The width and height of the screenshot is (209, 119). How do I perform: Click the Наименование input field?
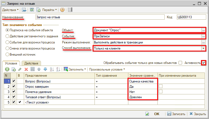[x=100, y=17]
